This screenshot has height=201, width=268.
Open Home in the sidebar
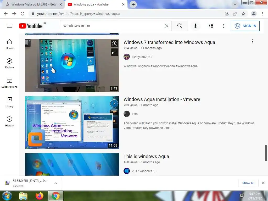pos(9,44)
